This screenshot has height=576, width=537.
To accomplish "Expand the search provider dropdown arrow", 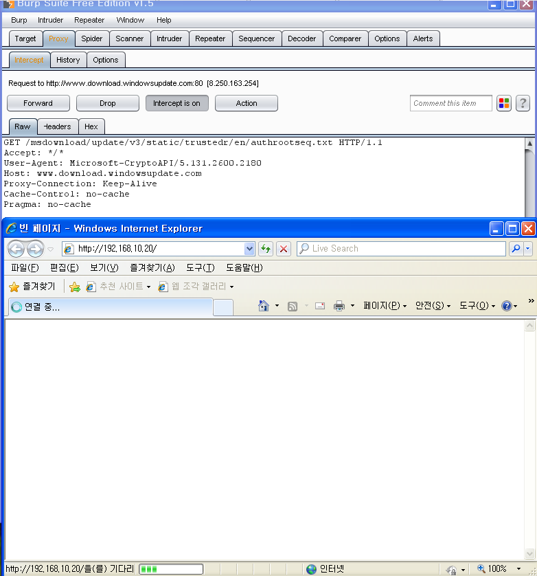I will point(528,249).
